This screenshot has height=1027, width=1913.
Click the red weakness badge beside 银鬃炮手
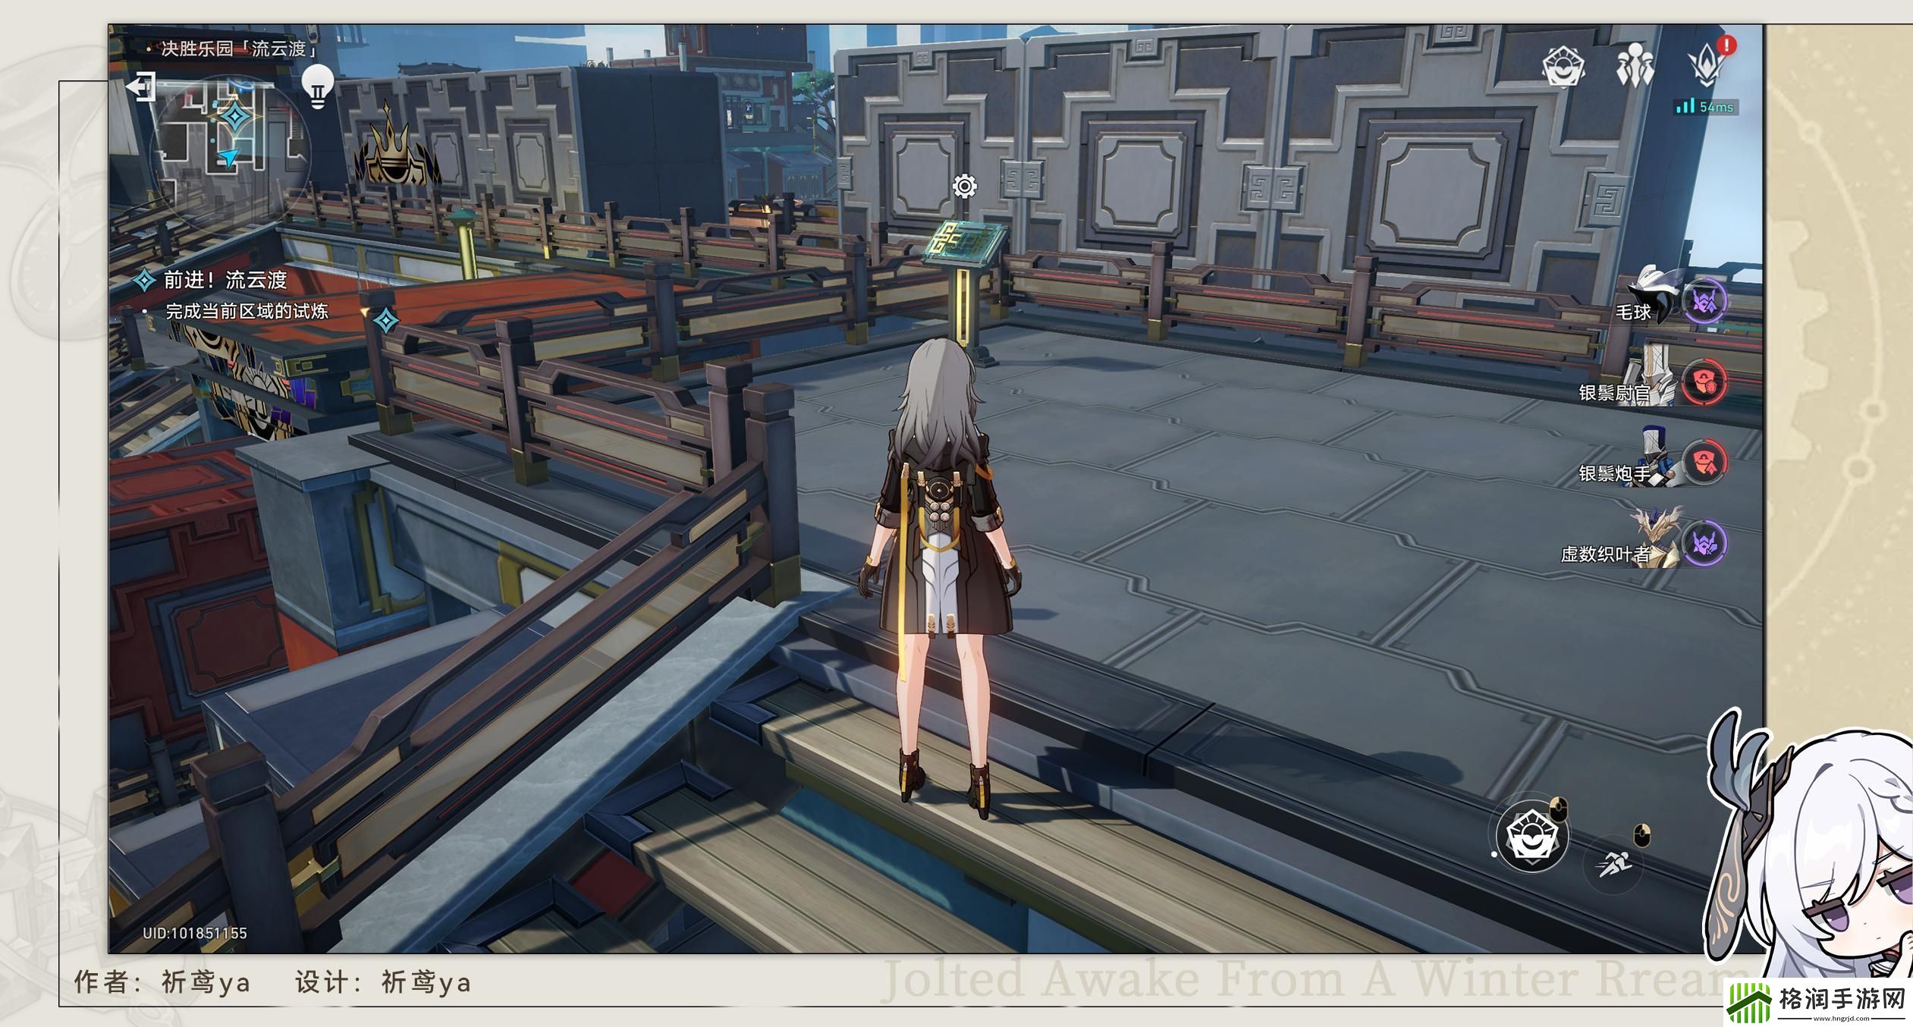(x=1704, y=463)
